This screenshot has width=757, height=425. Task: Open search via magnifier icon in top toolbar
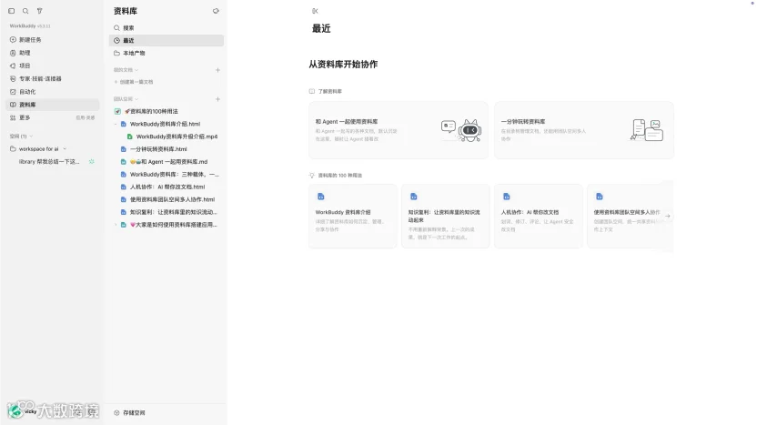tap(25, 11)
